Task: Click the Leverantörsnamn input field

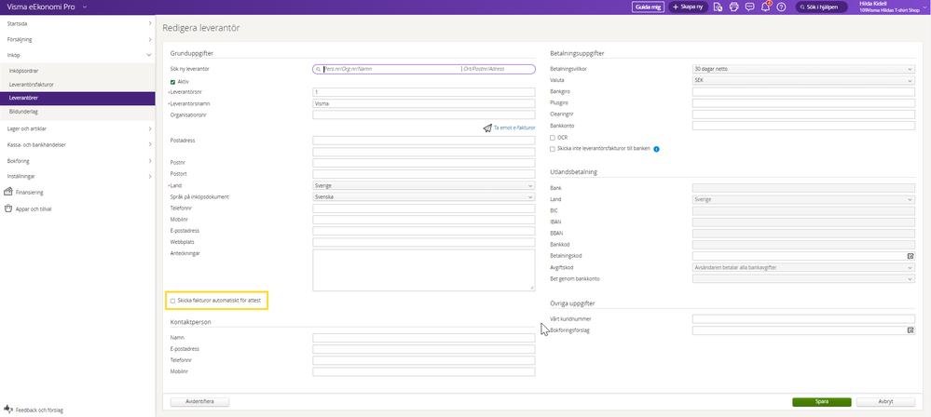Action: click(x=423, y=103)
